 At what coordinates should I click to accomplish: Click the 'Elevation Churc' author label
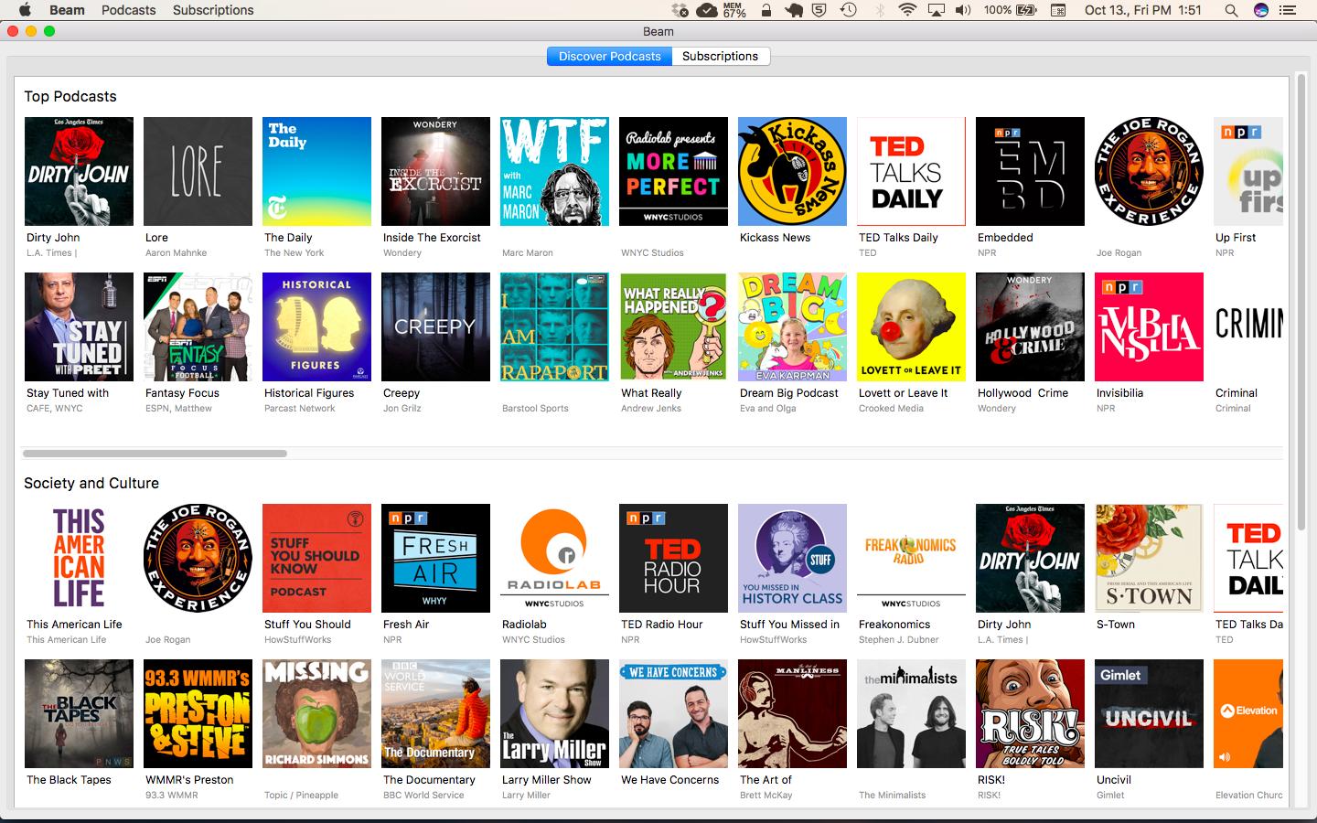click(x=1248, y=796)
